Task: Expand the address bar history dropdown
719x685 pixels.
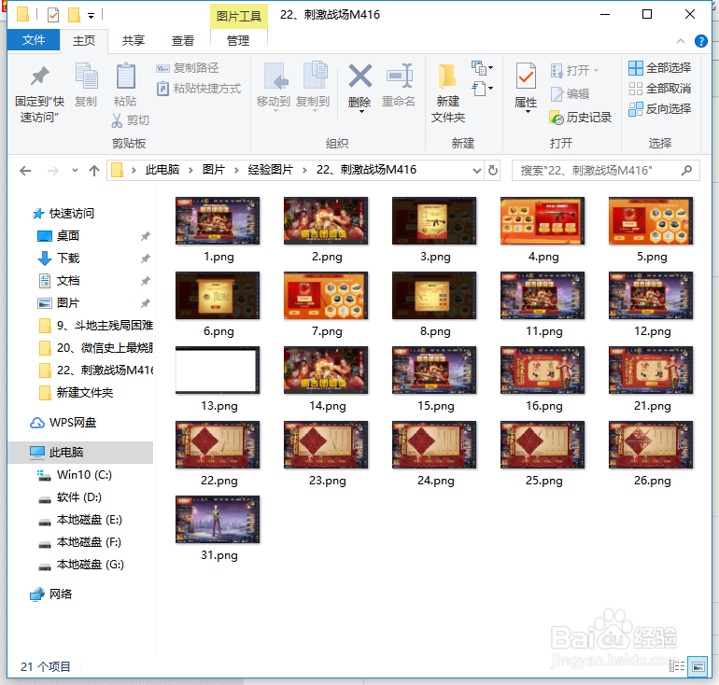Action: pyautogui.click(x=477, y=171)
